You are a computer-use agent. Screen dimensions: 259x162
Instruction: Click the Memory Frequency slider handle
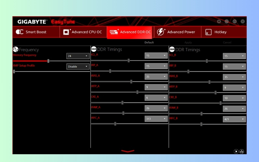click(48, 61)
